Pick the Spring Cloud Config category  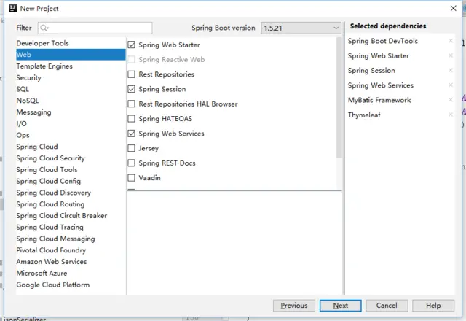[71, 182]
